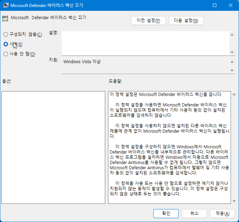Click the 지원 box scroll down arrow
The image size is (239, 222).
[232, 71]
